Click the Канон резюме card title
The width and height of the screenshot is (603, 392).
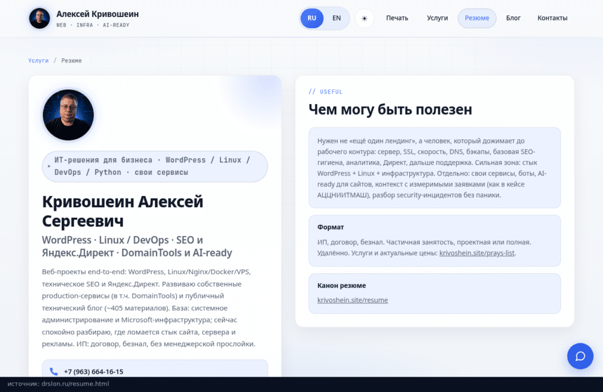point(342,285)
